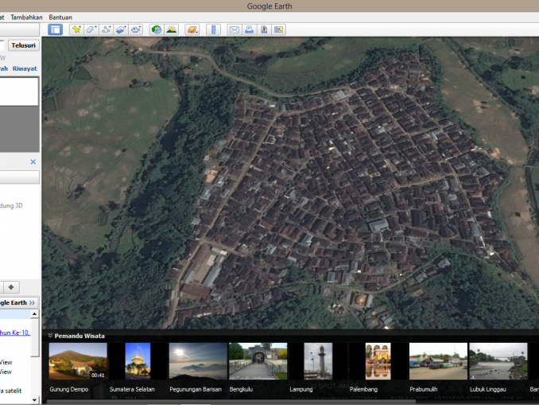Select the Add Polygon tool

(91, 29)
